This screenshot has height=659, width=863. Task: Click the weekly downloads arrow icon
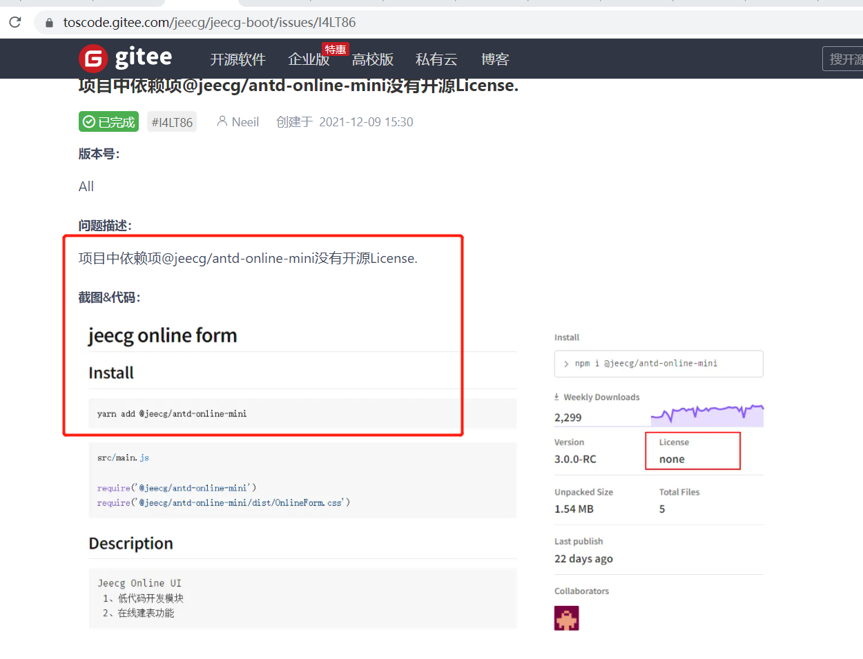point(556,397)
